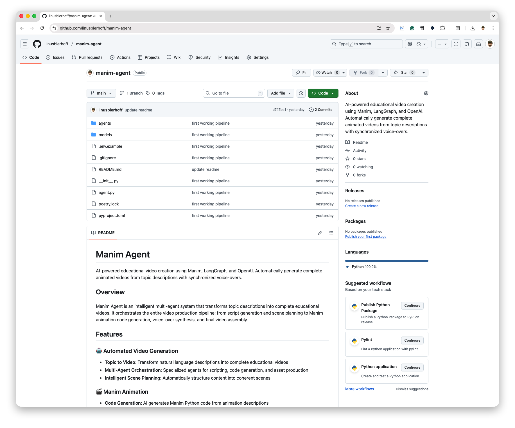This screenshot has width=515, height=428.
Task: Open the main branch selector dropdown
Action: coord(101,93)
